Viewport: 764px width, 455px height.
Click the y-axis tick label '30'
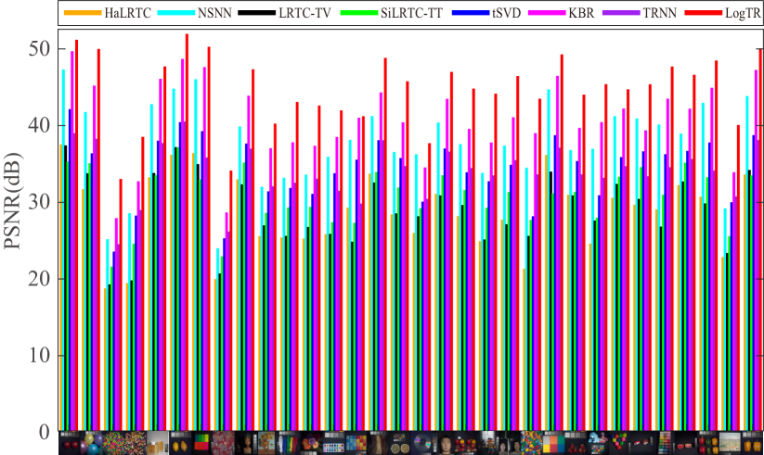[x=41, y=202]
